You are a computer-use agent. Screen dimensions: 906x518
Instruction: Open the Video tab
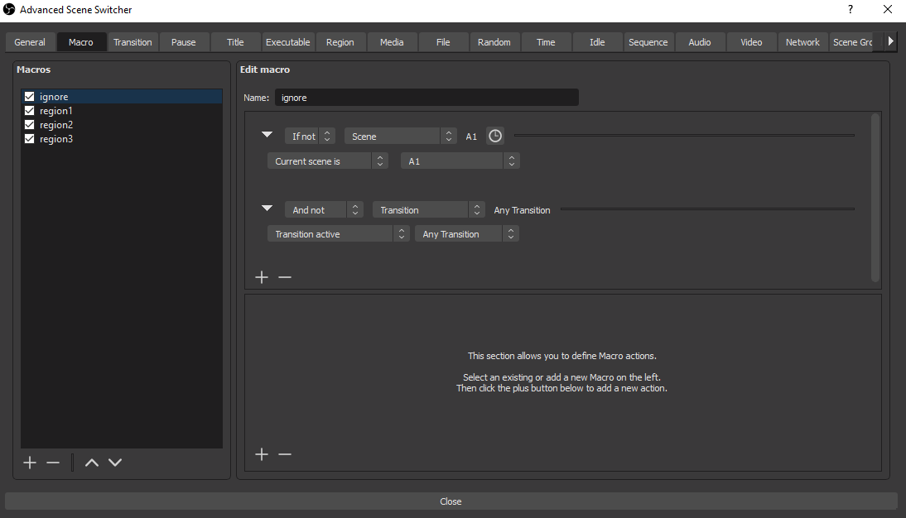(x=751, y=42)
